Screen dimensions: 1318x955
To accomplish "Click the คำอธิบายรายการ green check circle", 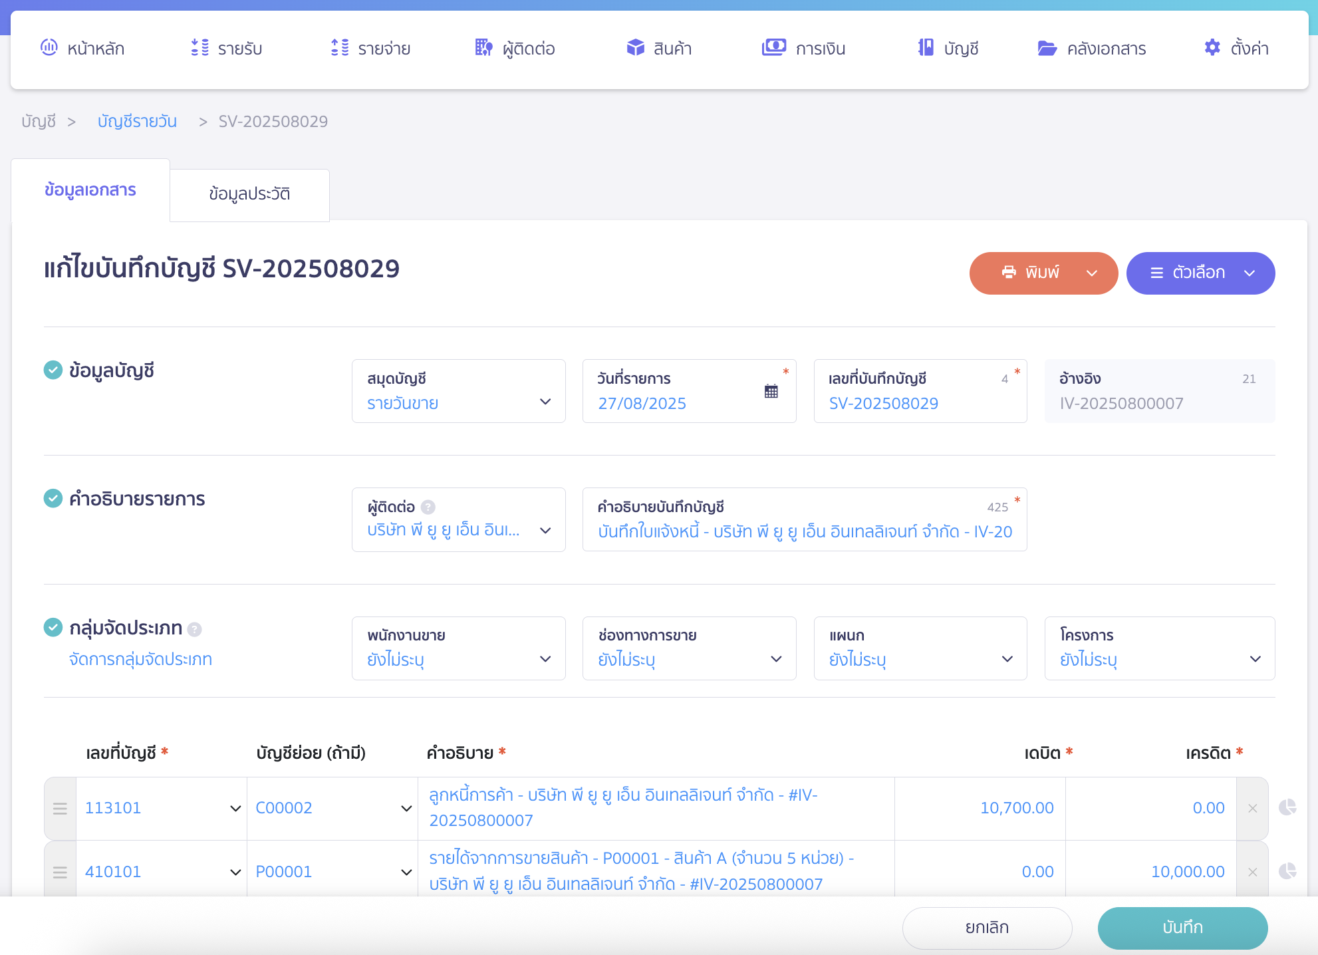I will tap(53, 498).
